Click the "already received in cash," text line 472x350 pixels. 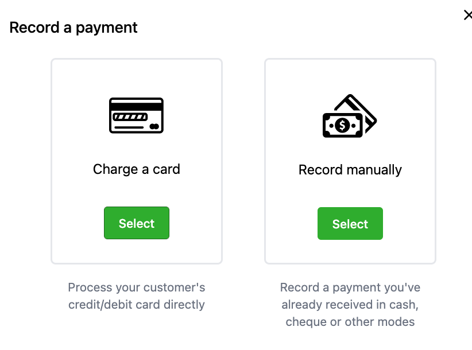[x=350, y=304]
